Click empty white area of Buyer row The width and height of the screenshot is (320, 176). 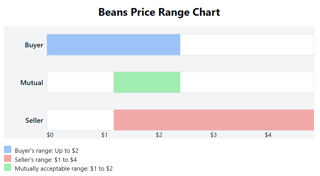[247, 45]
